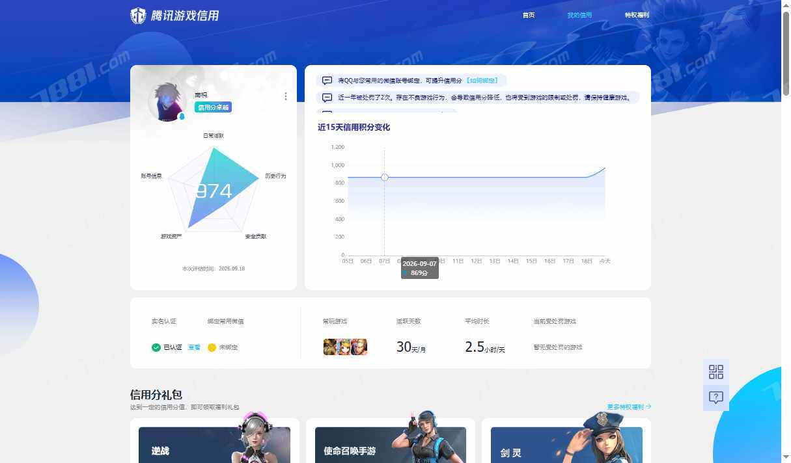This screenshot has height=463, width=791.
Task: Click the 日常活跃 radar label
Action: (x=214, y=136)
